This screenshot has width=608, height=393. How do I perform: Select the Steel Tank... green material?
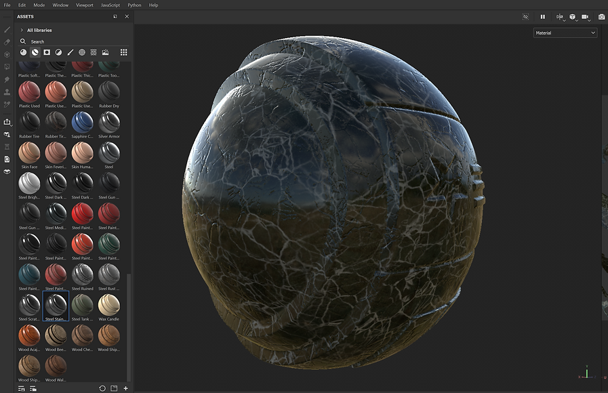pyautogui.click(x=82, y=308)
